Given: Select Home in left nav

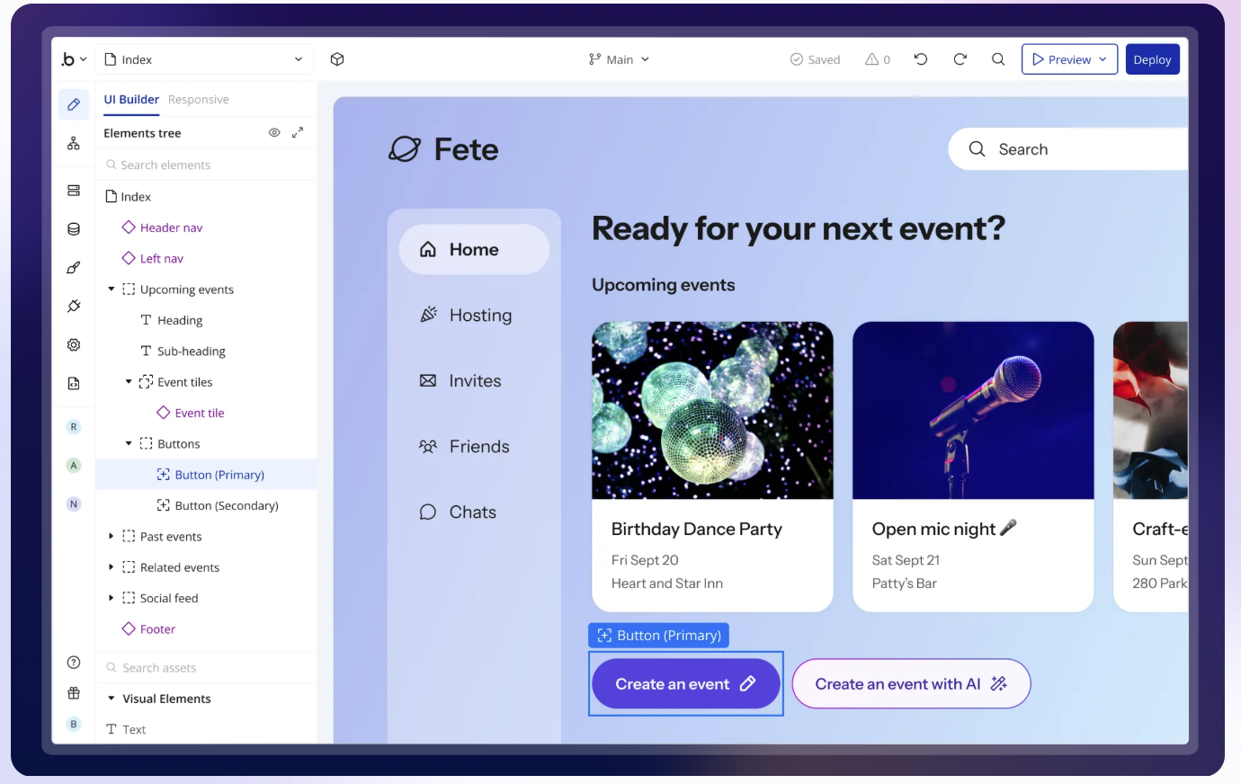Looking at the screenshot, I should click(x=474, y=249).
